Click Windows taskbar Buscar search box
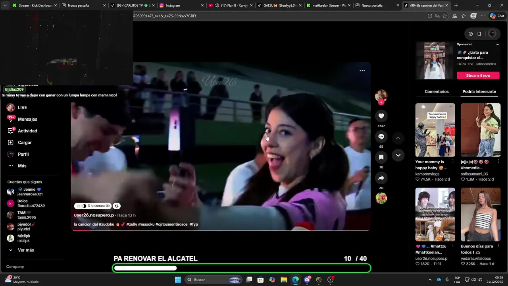This screenshot has width=508, height=286. (x=214, y=280)
